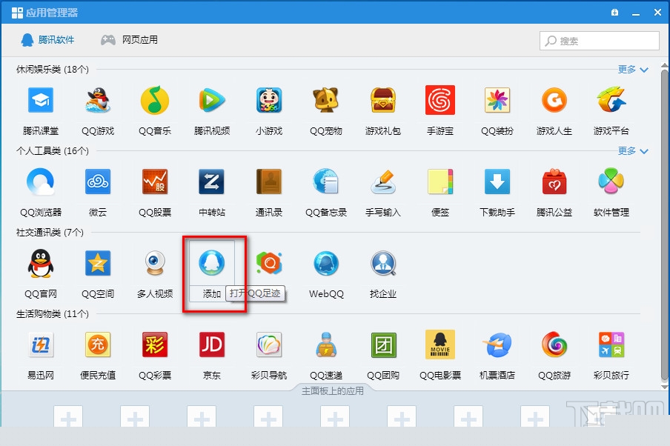670x446 pixels.
Task: Click the 个人工具类 (16个) heading
Action: tap(53, 151)
